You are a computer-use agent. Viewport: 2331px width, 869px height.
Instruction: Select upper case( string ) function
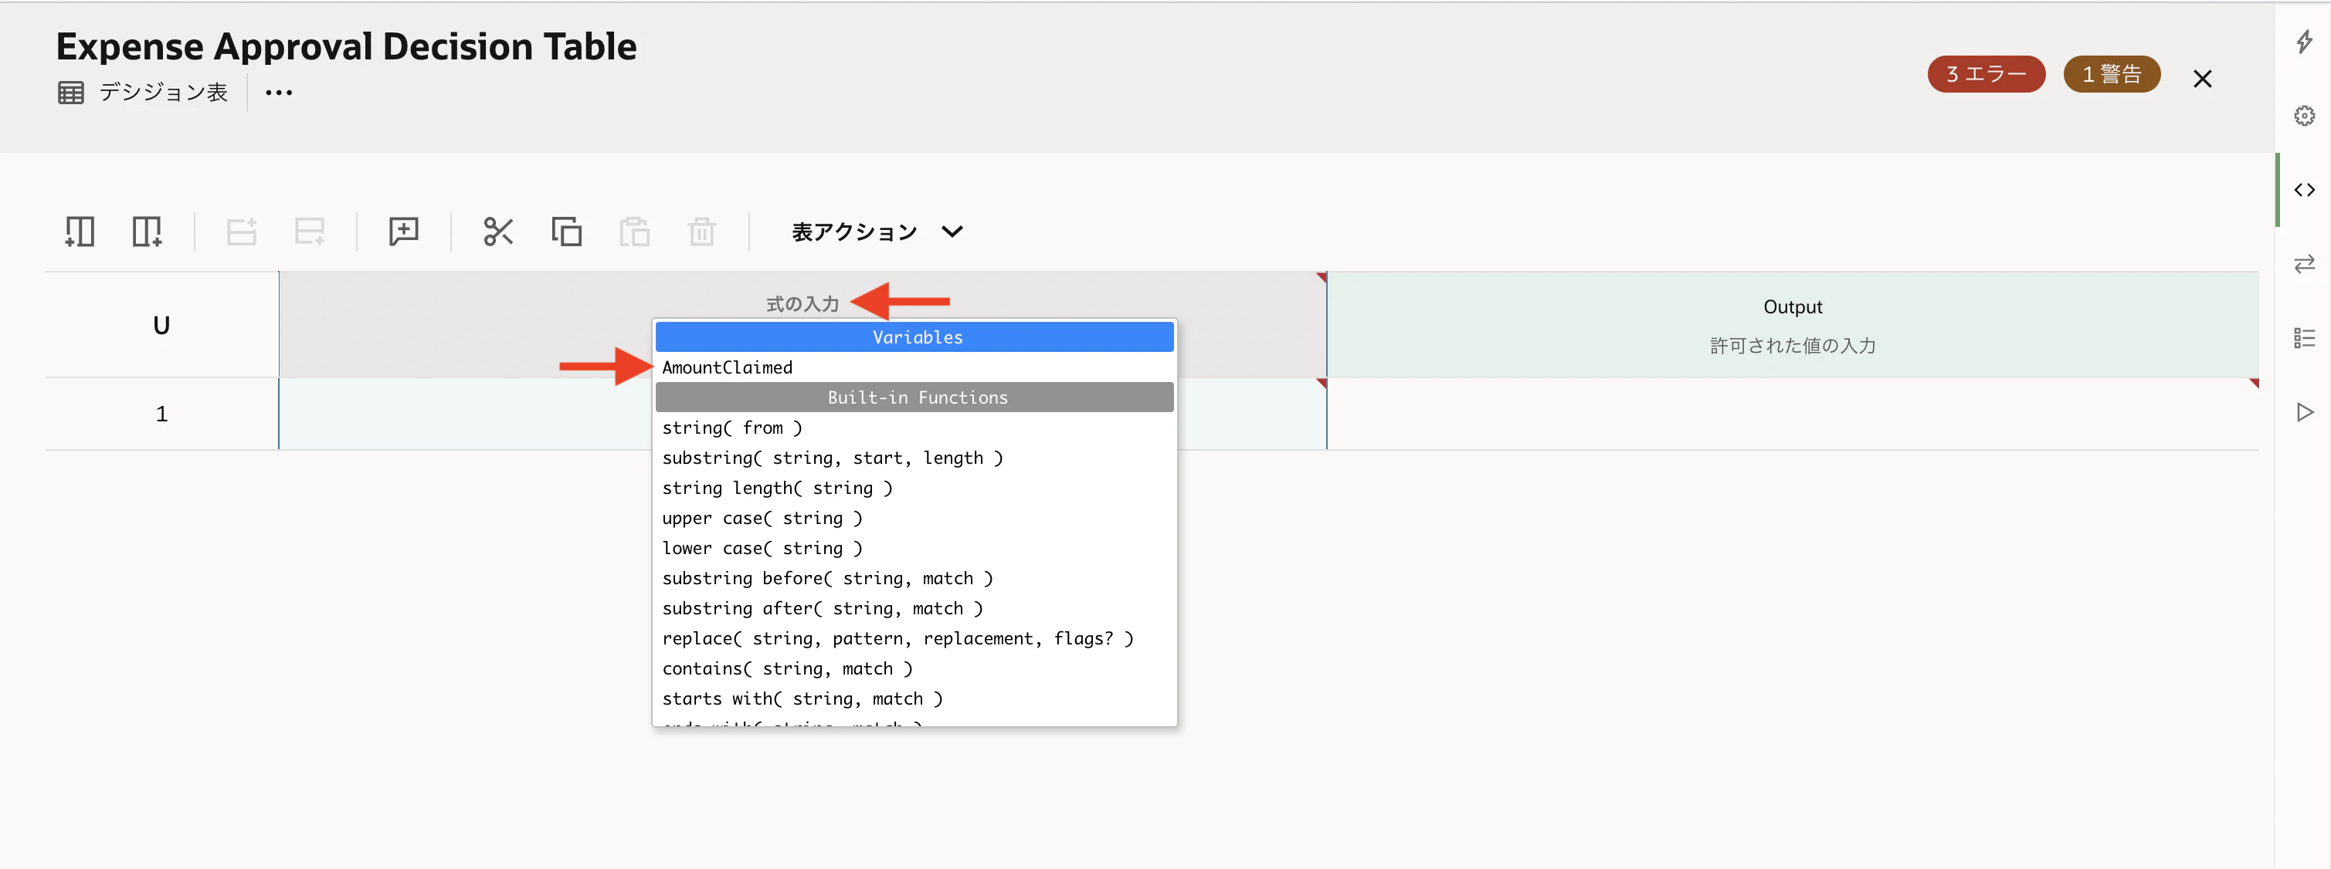[x=914, y=518]
